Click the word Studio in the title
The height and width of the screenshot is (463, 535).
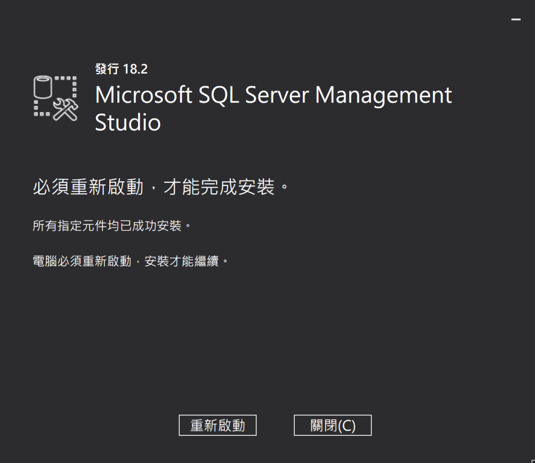(x=128, y=123)
